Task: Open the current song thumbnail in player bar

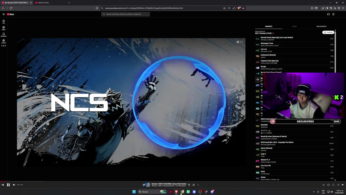Action: coord(146,185)
